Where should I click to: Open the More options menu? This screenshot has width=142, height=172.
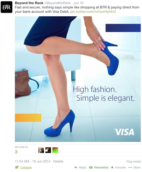[137, 167]
